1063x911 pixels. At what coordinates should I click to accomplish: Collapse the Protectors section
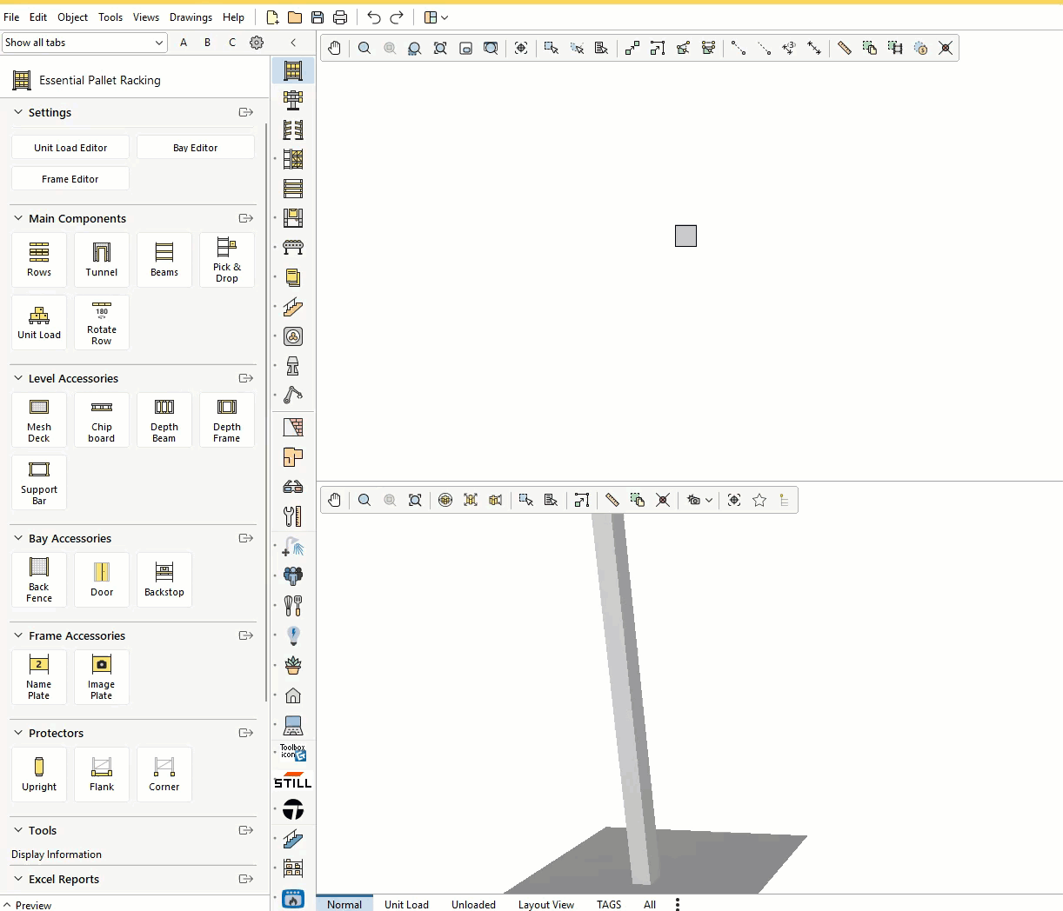(18, 733)
